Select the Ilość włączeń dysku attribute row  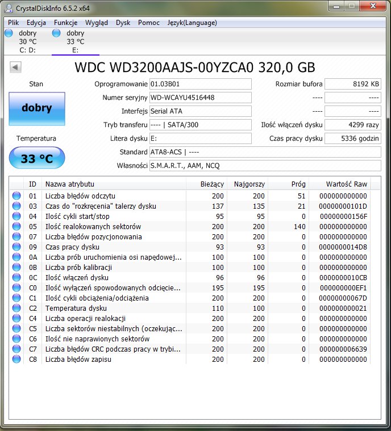(190, 278)
